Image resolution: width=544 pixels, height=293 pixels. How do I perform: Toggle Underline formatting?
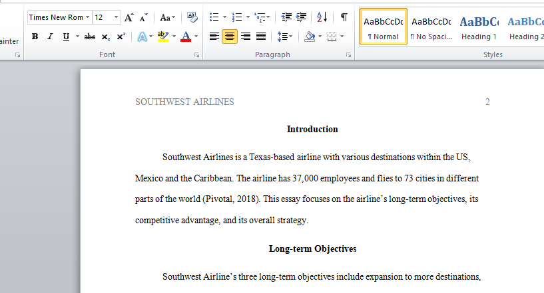[x=66, y=37]
